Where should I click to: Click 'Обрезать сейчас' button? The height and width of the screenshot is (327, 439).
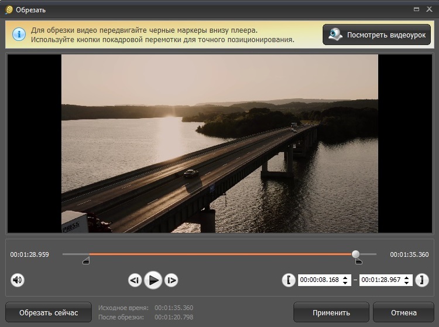[x=49, y=312]
